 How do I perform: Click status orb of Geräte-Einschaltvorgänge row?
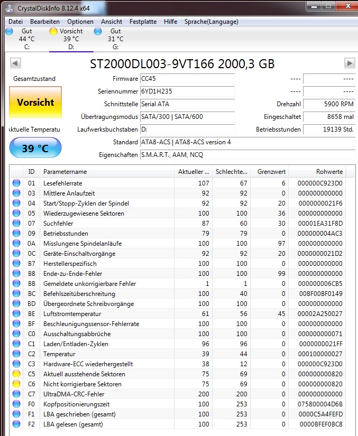pos(16,253)
